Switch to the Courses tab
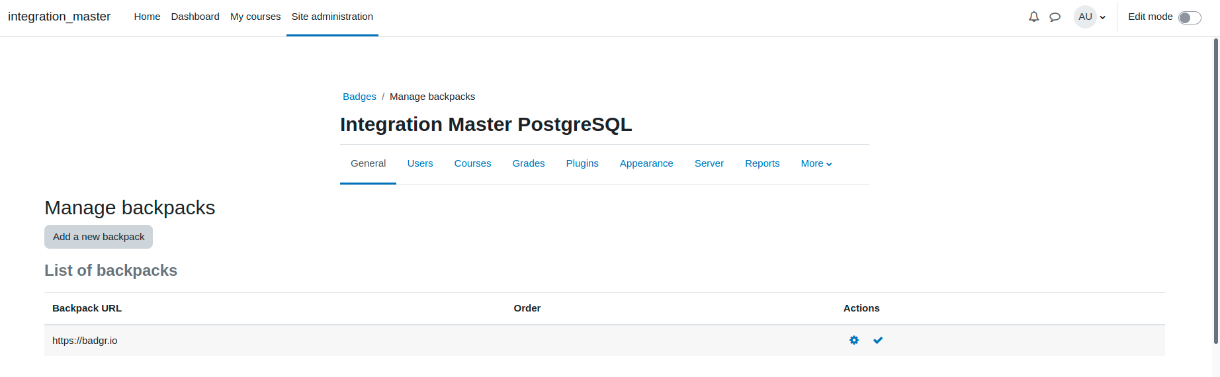 (x=472, y=163)
